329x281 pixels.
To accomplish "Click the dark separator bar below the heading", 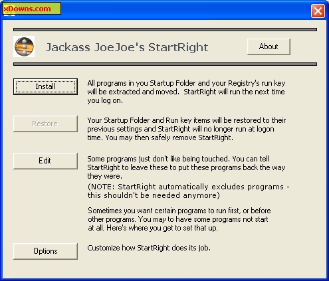I will 165,64.
